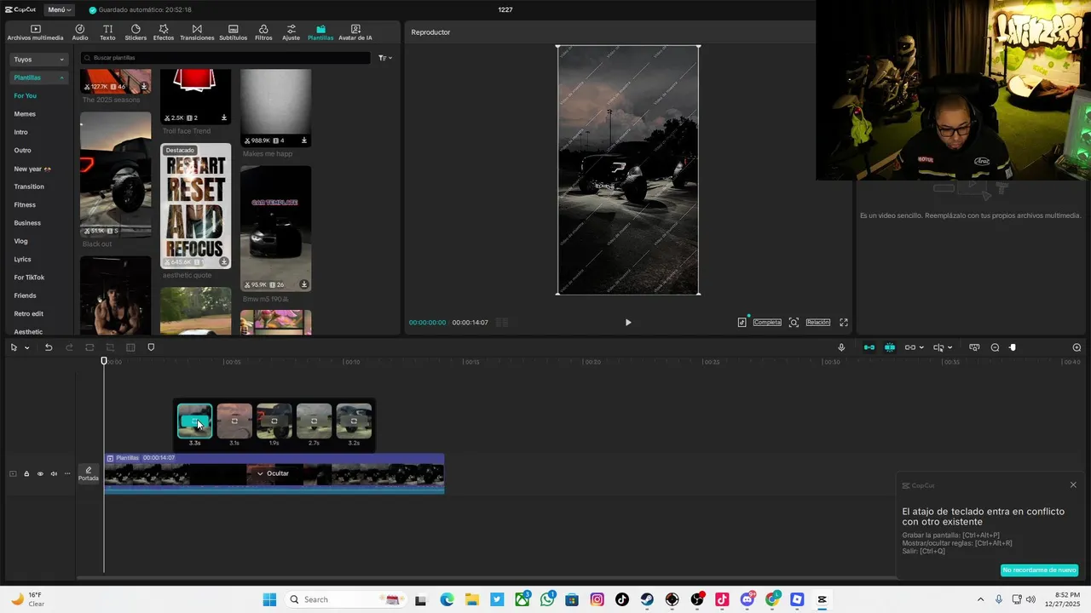
Task: Open the Ajuste panel
Action: pos(292,32)
